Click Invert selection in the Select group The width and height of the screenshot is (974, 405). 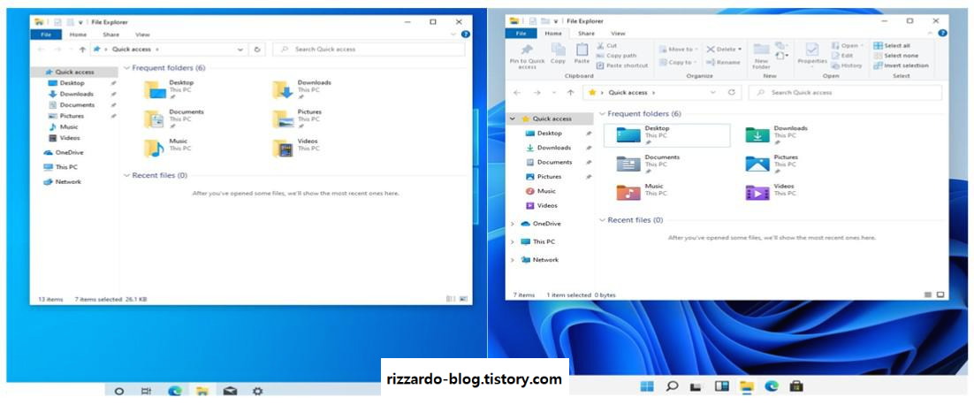click(x=902, y=65)
